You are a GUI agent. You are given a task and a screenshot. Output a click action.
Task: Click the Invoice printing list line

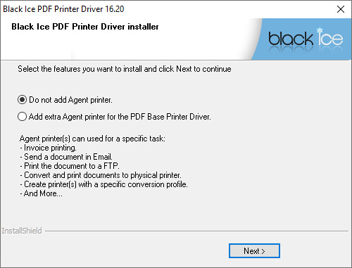(x=48, y=148)
